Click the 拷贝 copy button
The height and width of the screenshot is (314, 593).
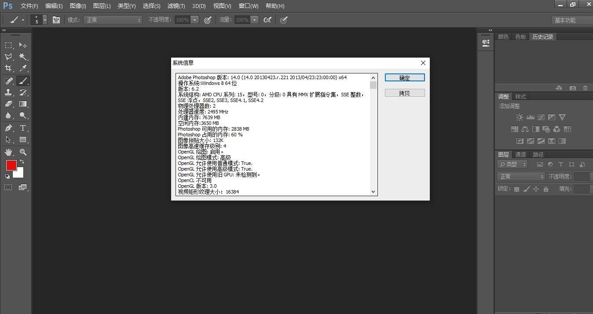point(404,93)
